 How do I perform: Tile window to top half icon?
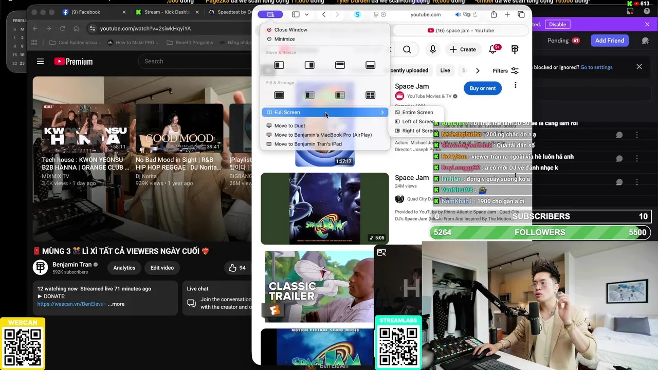[x=340, y=65]
